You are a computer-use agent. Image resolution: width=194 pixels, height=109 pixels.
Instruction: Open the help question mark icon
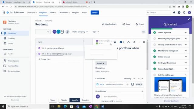pos(179,12)
